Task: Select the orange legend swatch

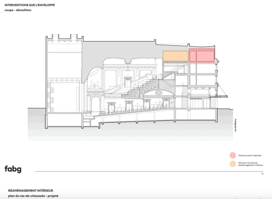Action: click(232, 164)
